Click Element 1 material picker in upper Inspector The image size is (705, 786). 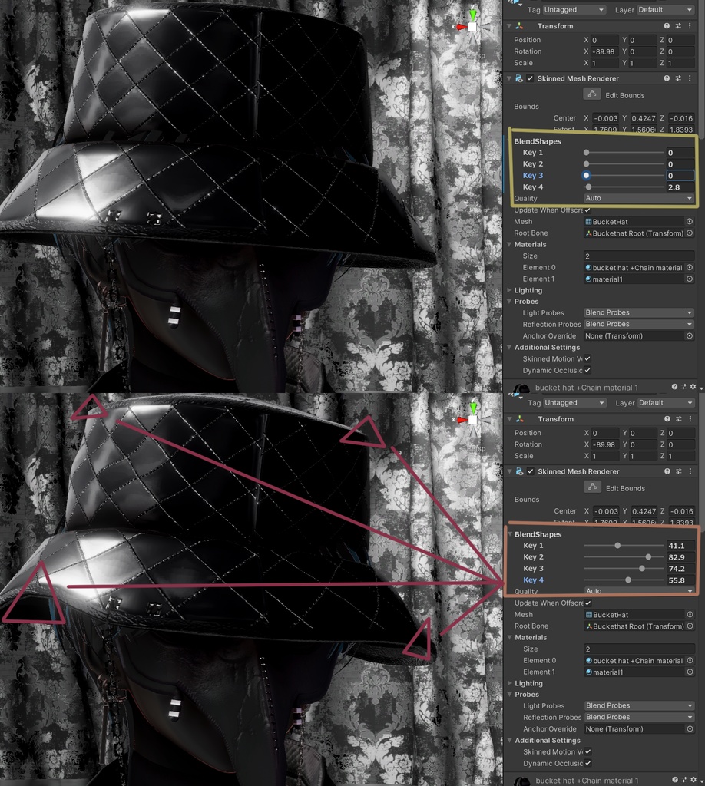click(x=690, y=279)
